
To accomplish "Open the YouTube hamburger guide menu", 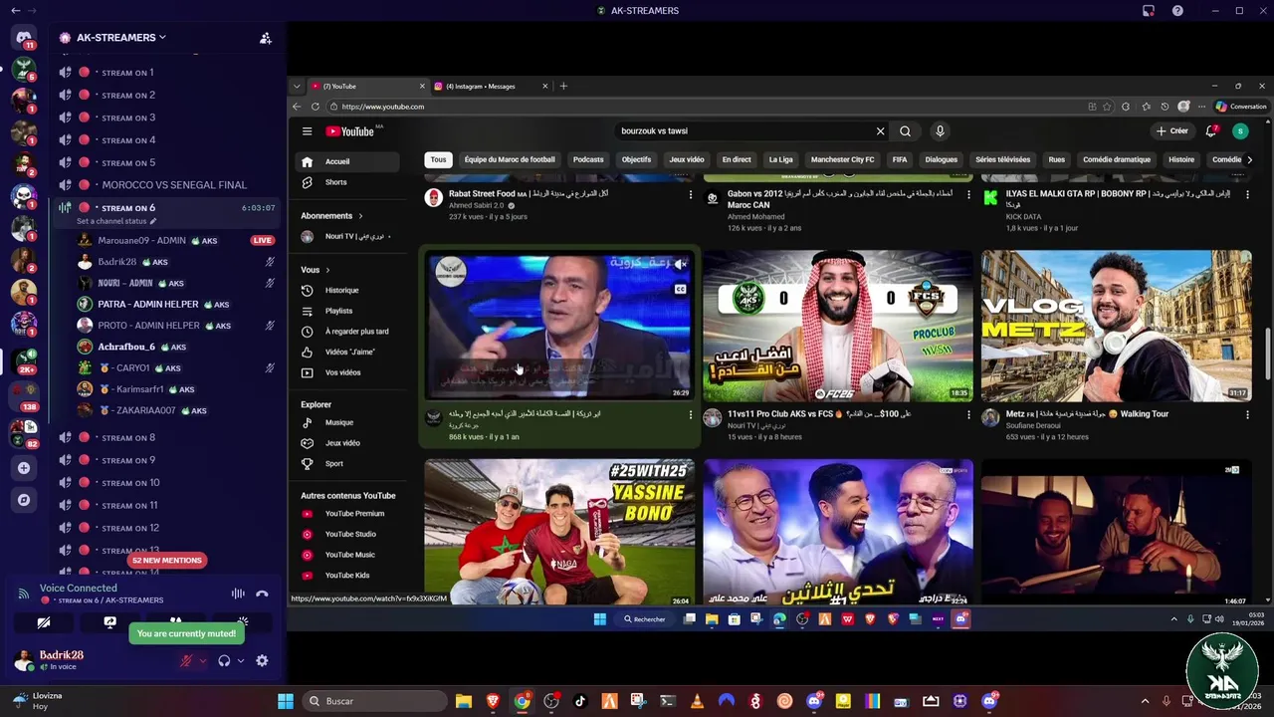I will (307, 131).
